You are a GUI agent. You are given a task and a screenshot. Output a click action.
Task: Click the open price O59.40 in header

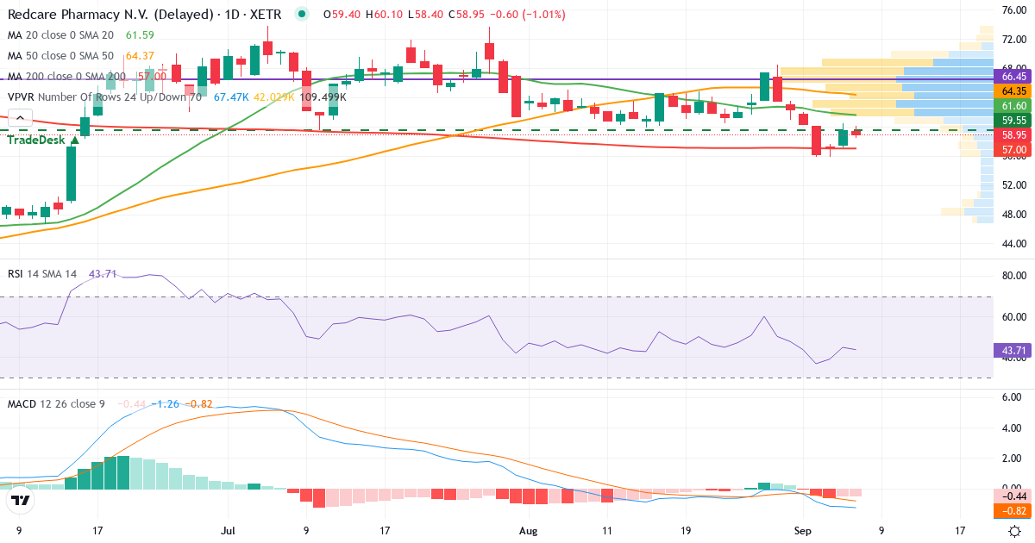(343, 14)
